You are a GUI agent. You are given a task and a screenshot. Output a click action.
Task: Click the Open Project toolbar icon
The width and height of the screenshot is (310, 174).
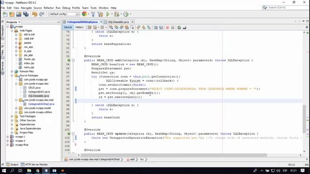19,14
